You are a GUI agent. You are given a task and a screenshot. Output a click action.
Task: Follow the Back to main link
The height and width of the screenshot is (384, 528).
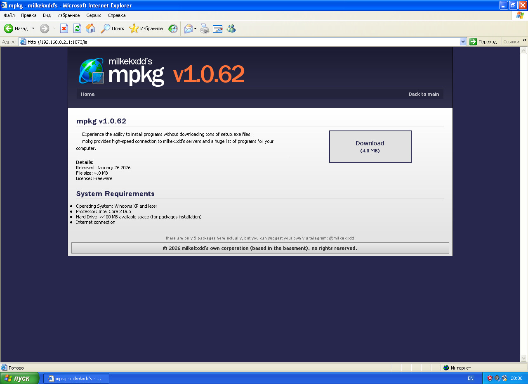pyautogui.click(x=424, y=94)
